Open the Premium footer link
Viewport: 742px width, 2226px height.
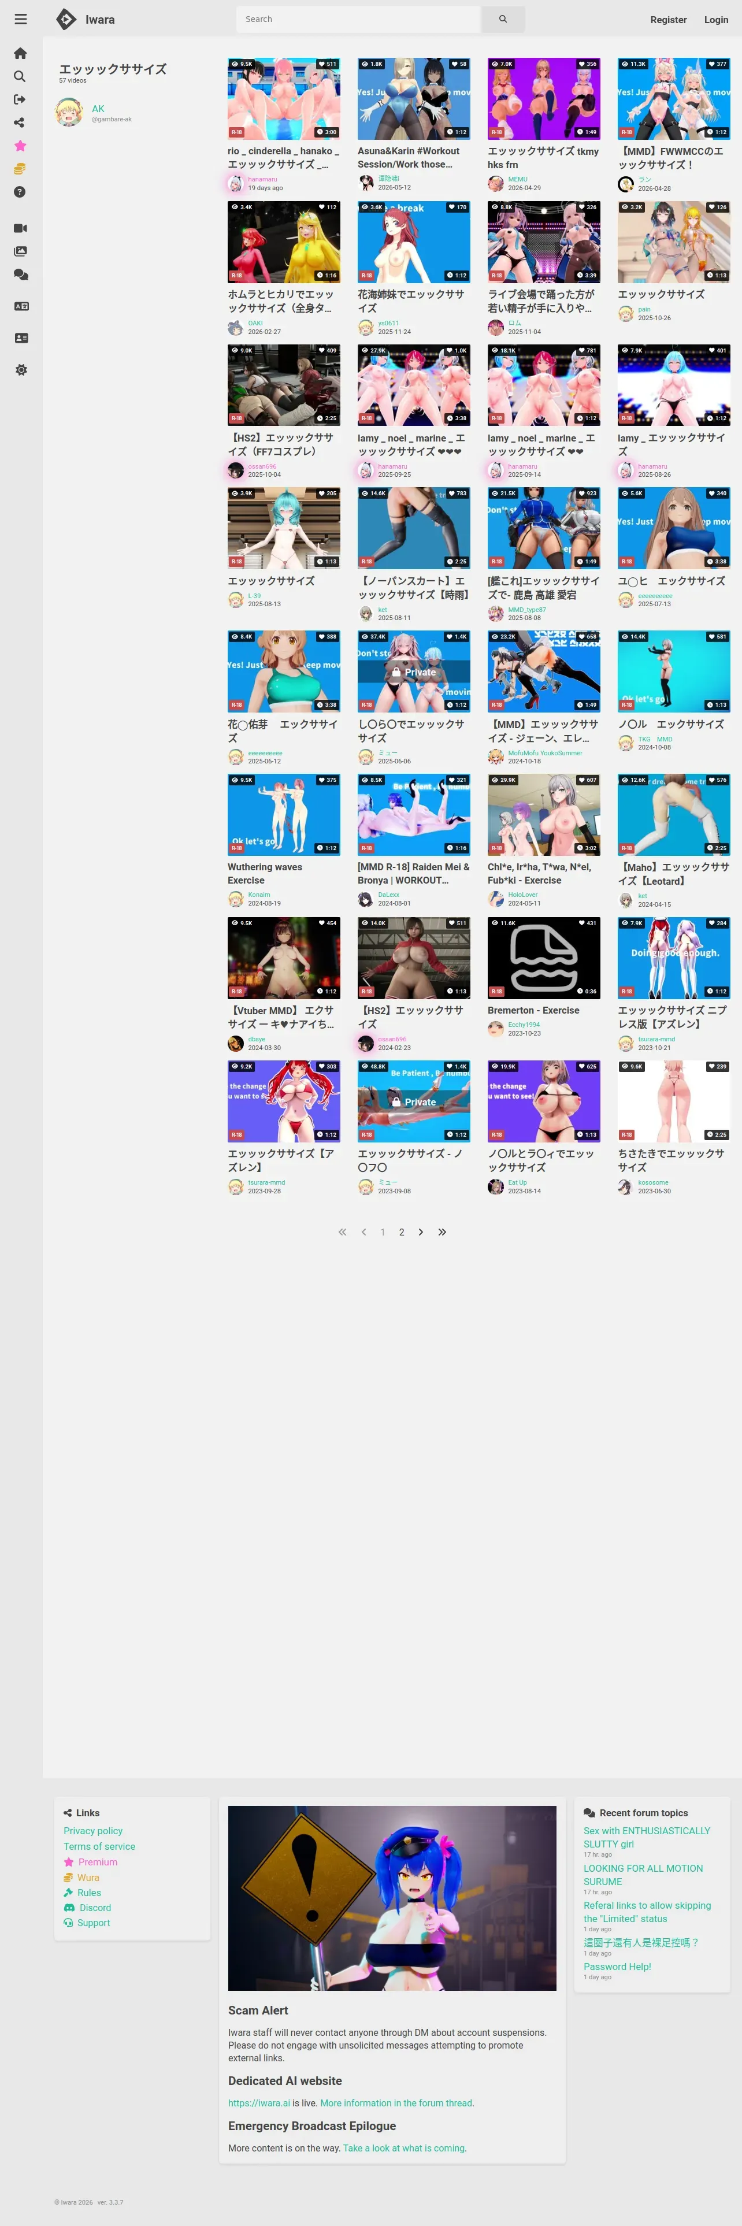click(x=98, y=1862)
